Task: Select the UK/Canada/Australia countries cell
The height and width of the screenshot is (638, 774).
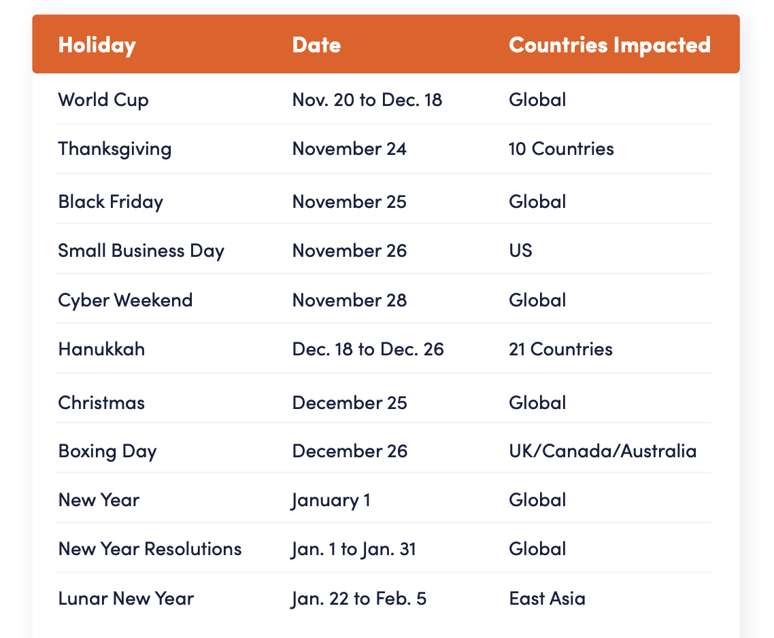Action: 603,451
